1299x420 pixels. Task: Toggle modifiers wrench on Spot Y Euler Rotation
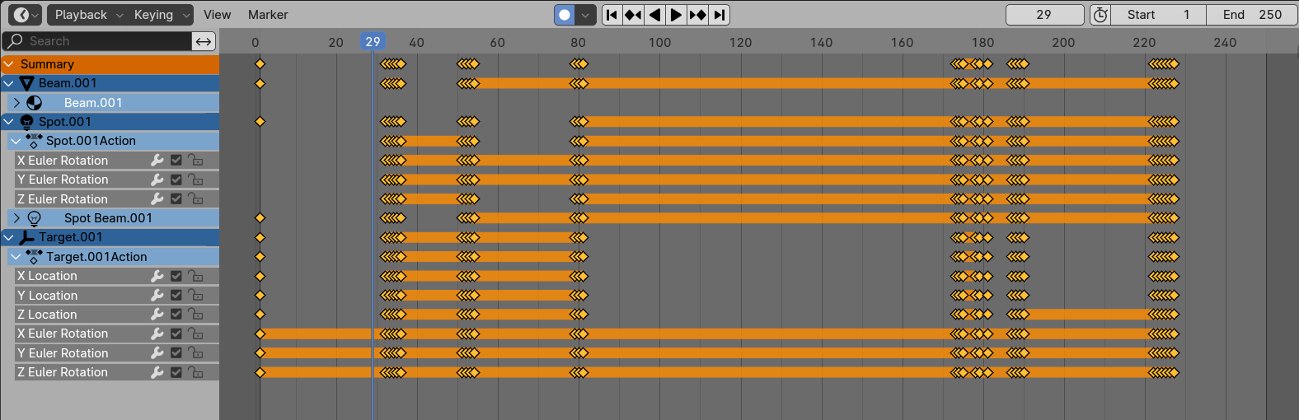157,180
